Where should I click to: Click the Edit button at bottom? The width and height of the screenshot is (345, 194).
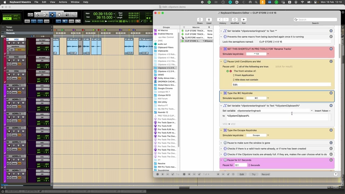point(242,174)
